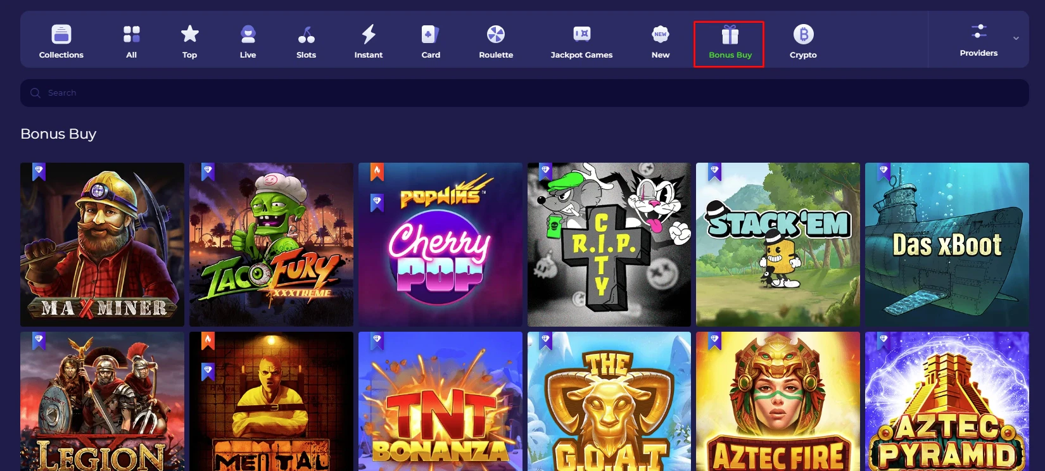
Task: Select the Roulette wheel icon
Action: click(496, 34)
